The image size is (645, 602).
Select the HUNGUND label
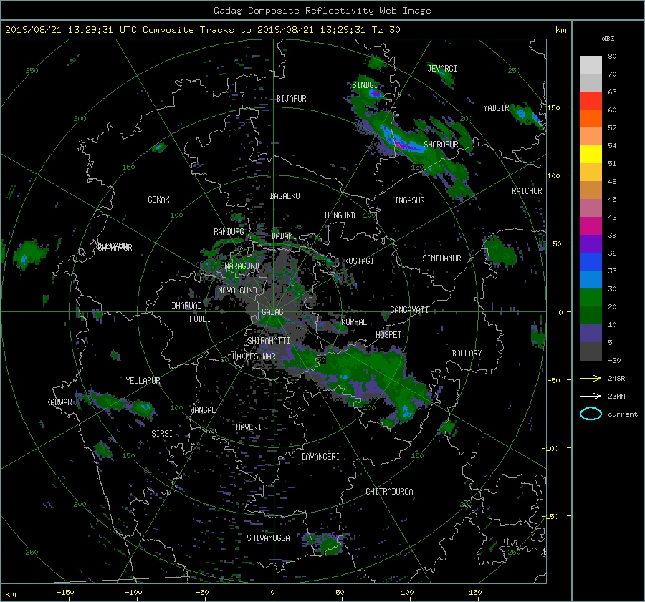(340, 215)
